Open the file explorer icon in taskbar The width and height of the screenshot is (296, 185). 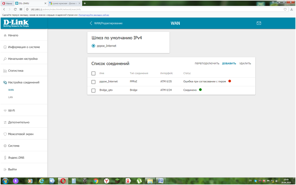pyautogui.click(x=150, y=181)
